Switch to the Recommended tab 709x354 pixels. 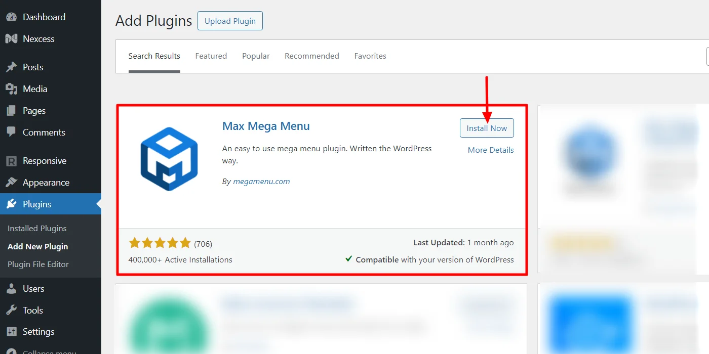pyautogui.click(x=312, y=56)
